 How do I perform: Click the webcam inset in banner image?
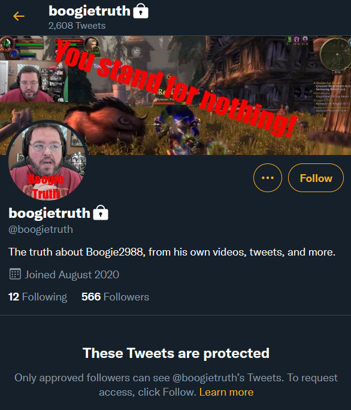pyautogui.click(x=34, y=81)
